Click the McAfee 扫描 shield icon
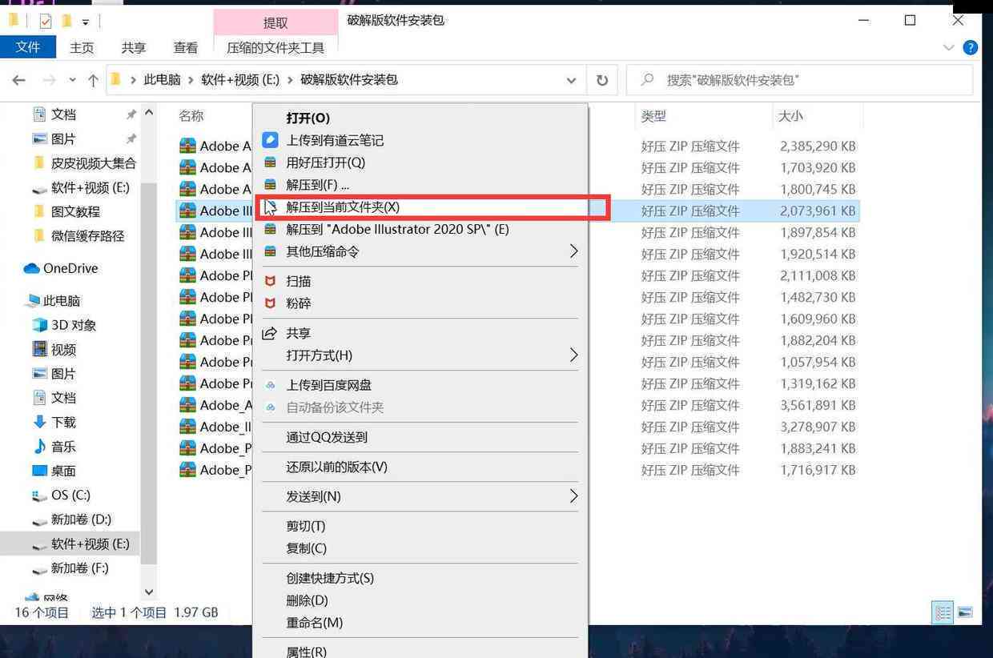 pos(271,281)
